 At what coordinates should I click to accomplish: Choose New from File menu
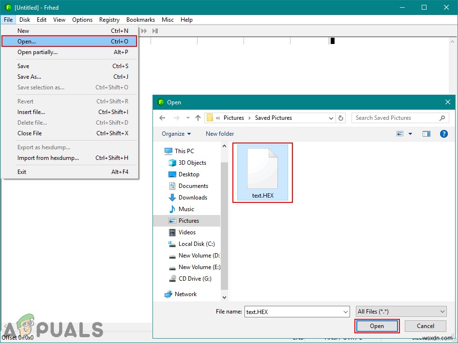[x=69, y=30]
